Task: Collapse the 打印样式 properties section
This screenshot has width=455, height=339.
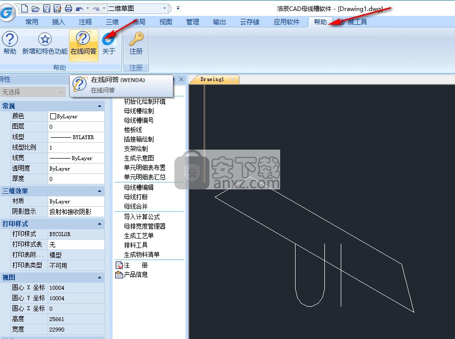Action: coord(99,224)
